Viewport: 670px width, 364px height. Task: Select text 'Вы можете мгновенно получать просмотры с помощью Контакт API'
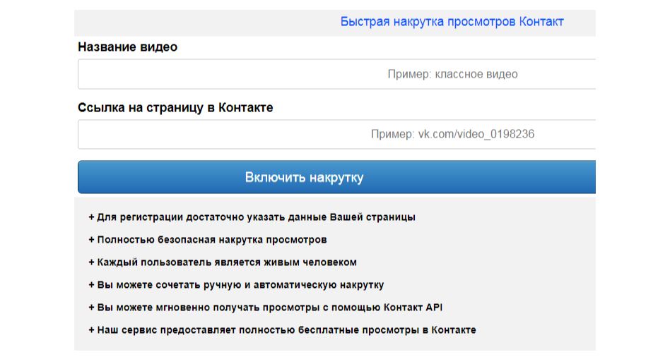click(269, 308)
